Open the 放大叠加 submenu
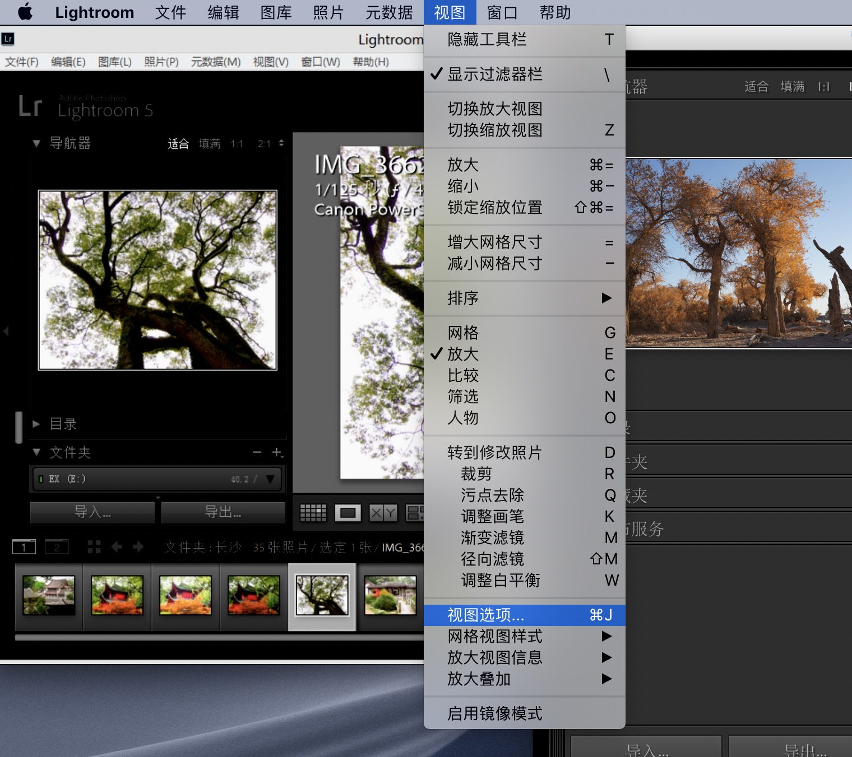852x757 pixels. [x=525, y=679]
